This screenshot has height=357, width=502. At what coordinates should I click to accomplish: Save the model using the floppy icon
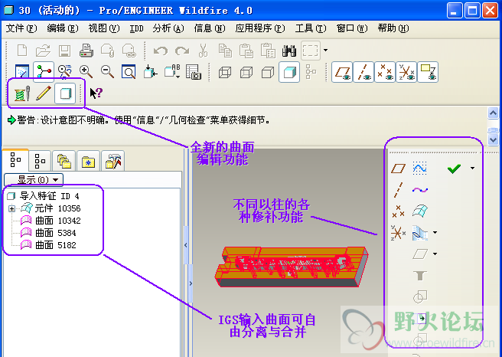pyautogui.click(x=64, y=51)
